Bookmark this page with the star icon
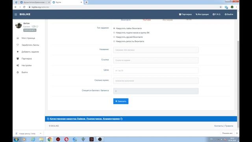The image size is (252, 142). click(x=220, y=7)
